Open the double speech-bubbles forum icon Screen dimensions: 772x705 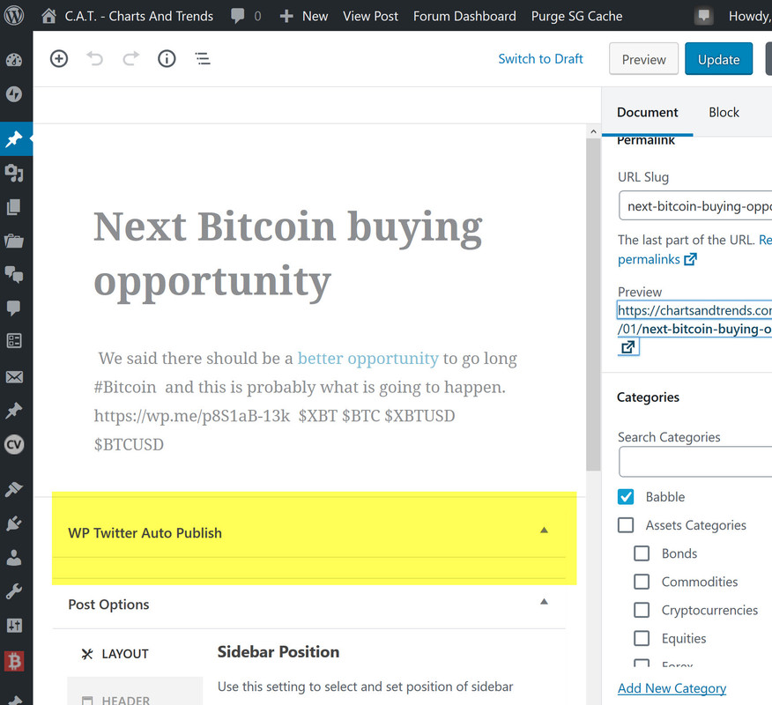[14, 274]
